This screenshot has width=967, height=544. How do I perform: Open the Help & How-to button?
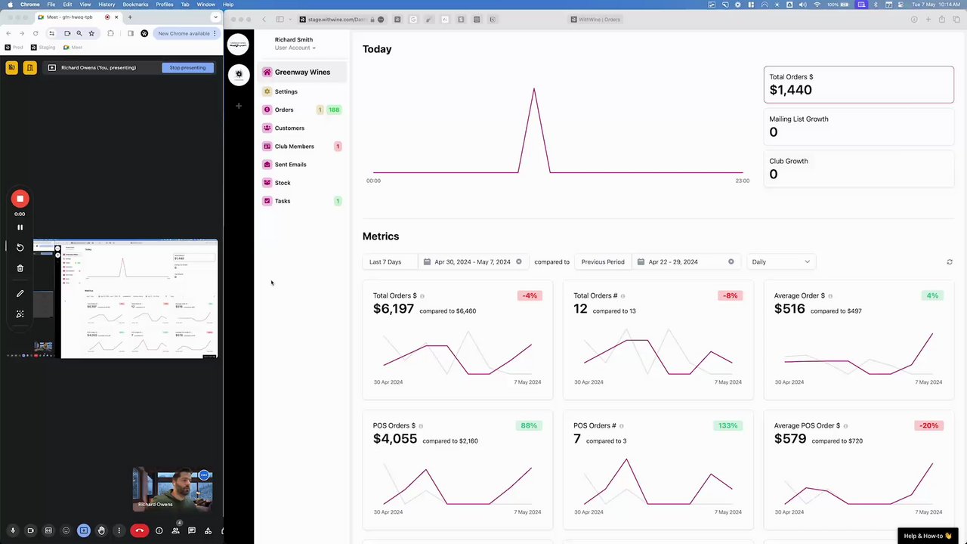tap(928, 536)
